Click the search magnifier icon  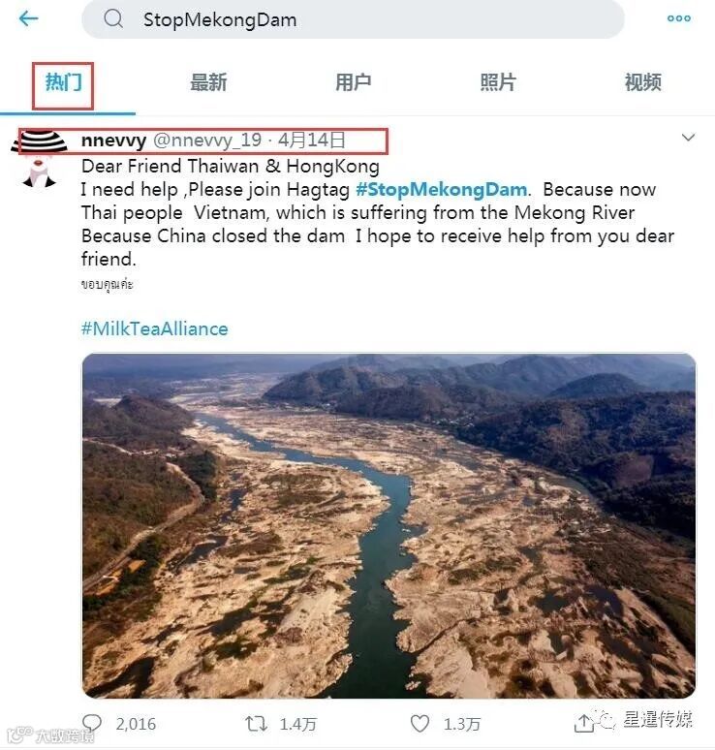(x=113, y=19)
